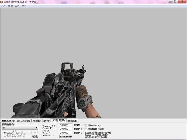Switch to the 全螢幕 fullscreen tab
This screenshot has width=187, height=140.
72,121
